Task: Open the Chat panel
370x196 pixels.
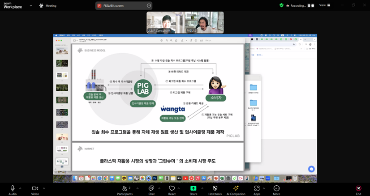Action: coord(151,190)
